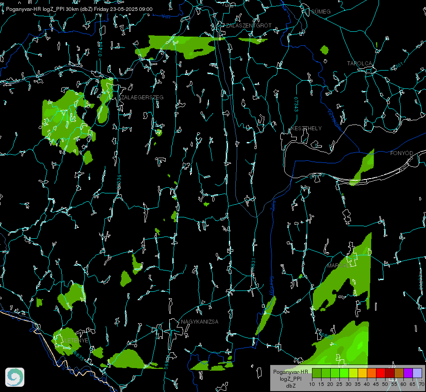Click the road number label 07404
This screenshot has height=392, width=426.
click(x=100, y=49)
